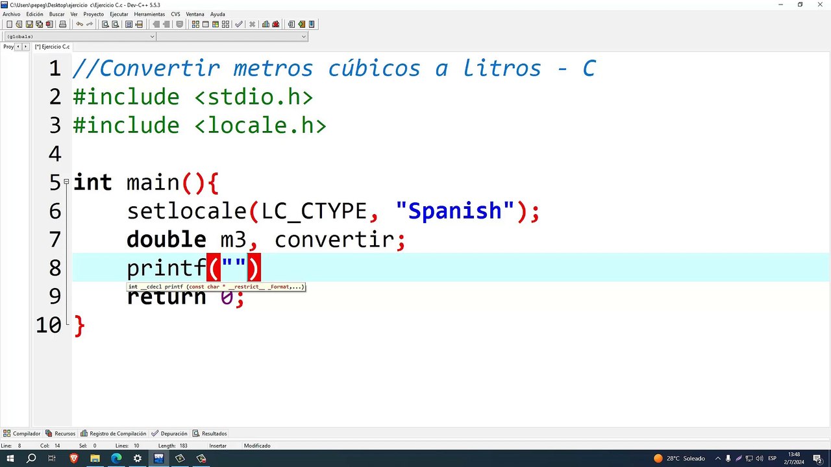This screenshot has width=831, height=467.
Task: Switch to the Depuración bottom tab
Action: pos(169,433)
